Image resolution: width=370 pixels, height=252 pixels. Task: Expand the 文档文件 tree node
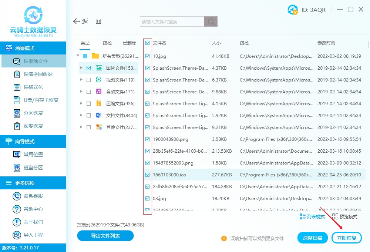coord(81,115)
